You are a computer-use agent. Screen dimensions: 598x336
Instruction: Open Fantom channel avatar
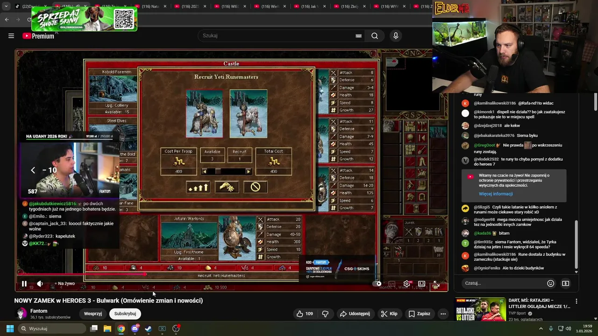point(21,314)
